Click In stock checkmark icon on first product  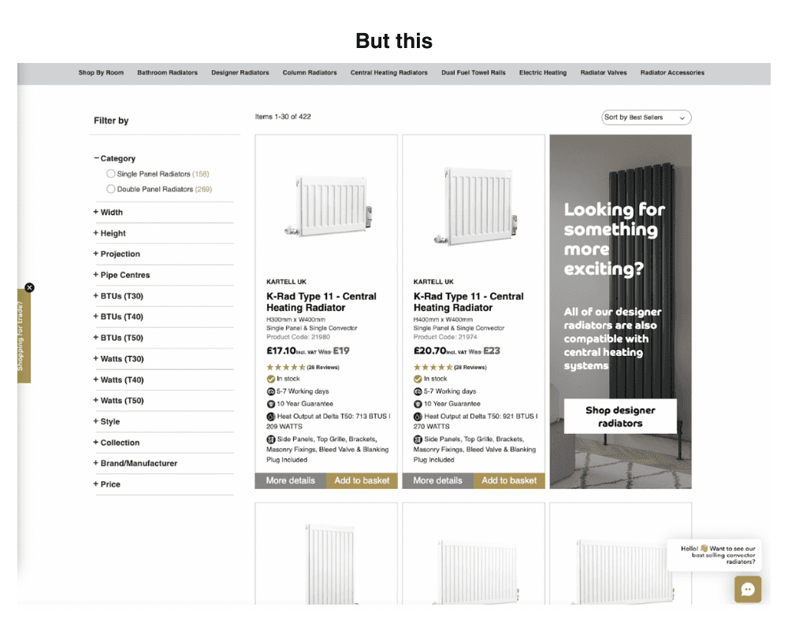click(x=270, y=379)
